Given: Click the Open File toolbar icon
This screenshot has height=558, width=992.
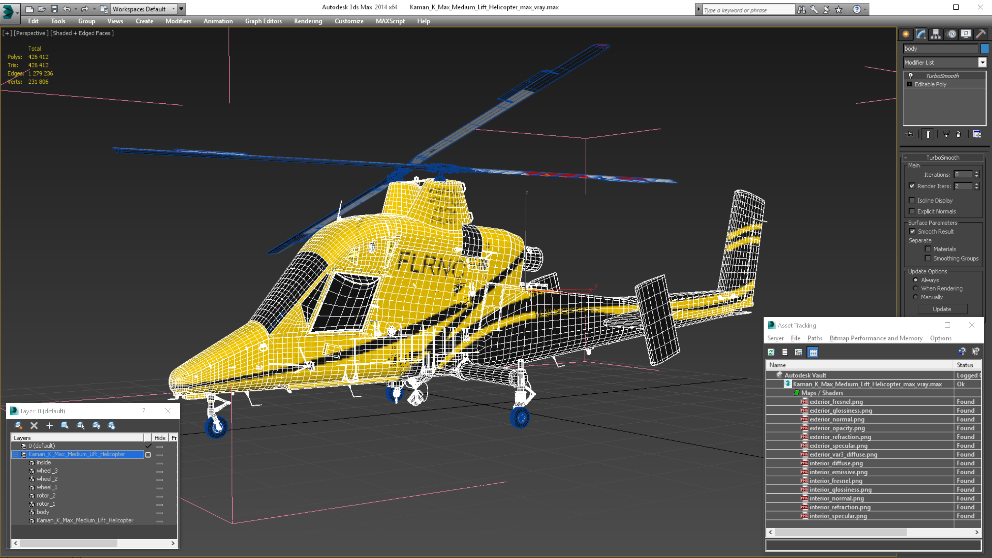Looking at the screenshot, I should pyautogui.click(x=42, y=9).
